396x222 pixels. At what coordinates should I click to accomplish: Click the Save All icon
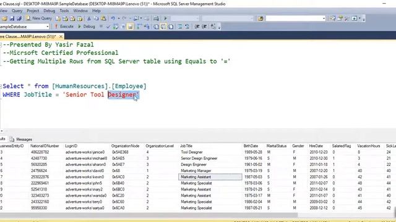[x=19, y=18]
